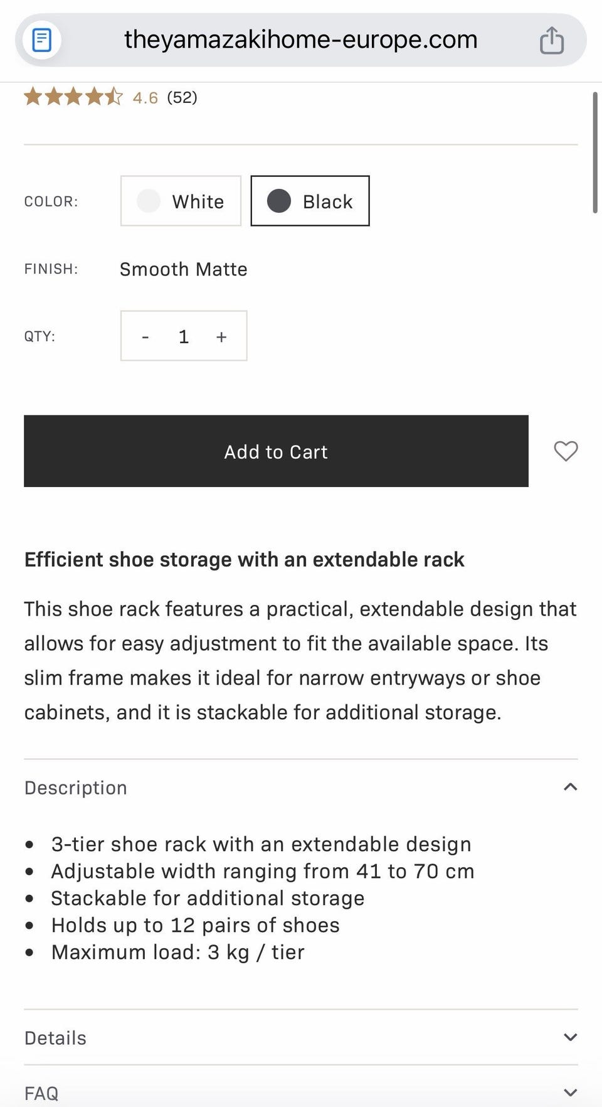Expand the Details section chevron
This screenshot has height=1107, width=602.
tap(570, 1037)
